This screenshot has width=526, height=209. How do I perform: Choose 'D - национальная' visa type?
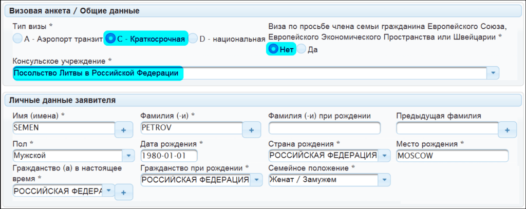[193, 39]
